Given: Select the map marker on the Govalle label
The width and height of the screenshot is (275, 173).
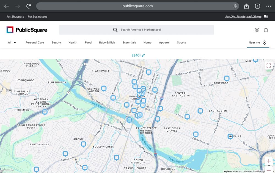Looking at the screenshot, I should point(230,137).
